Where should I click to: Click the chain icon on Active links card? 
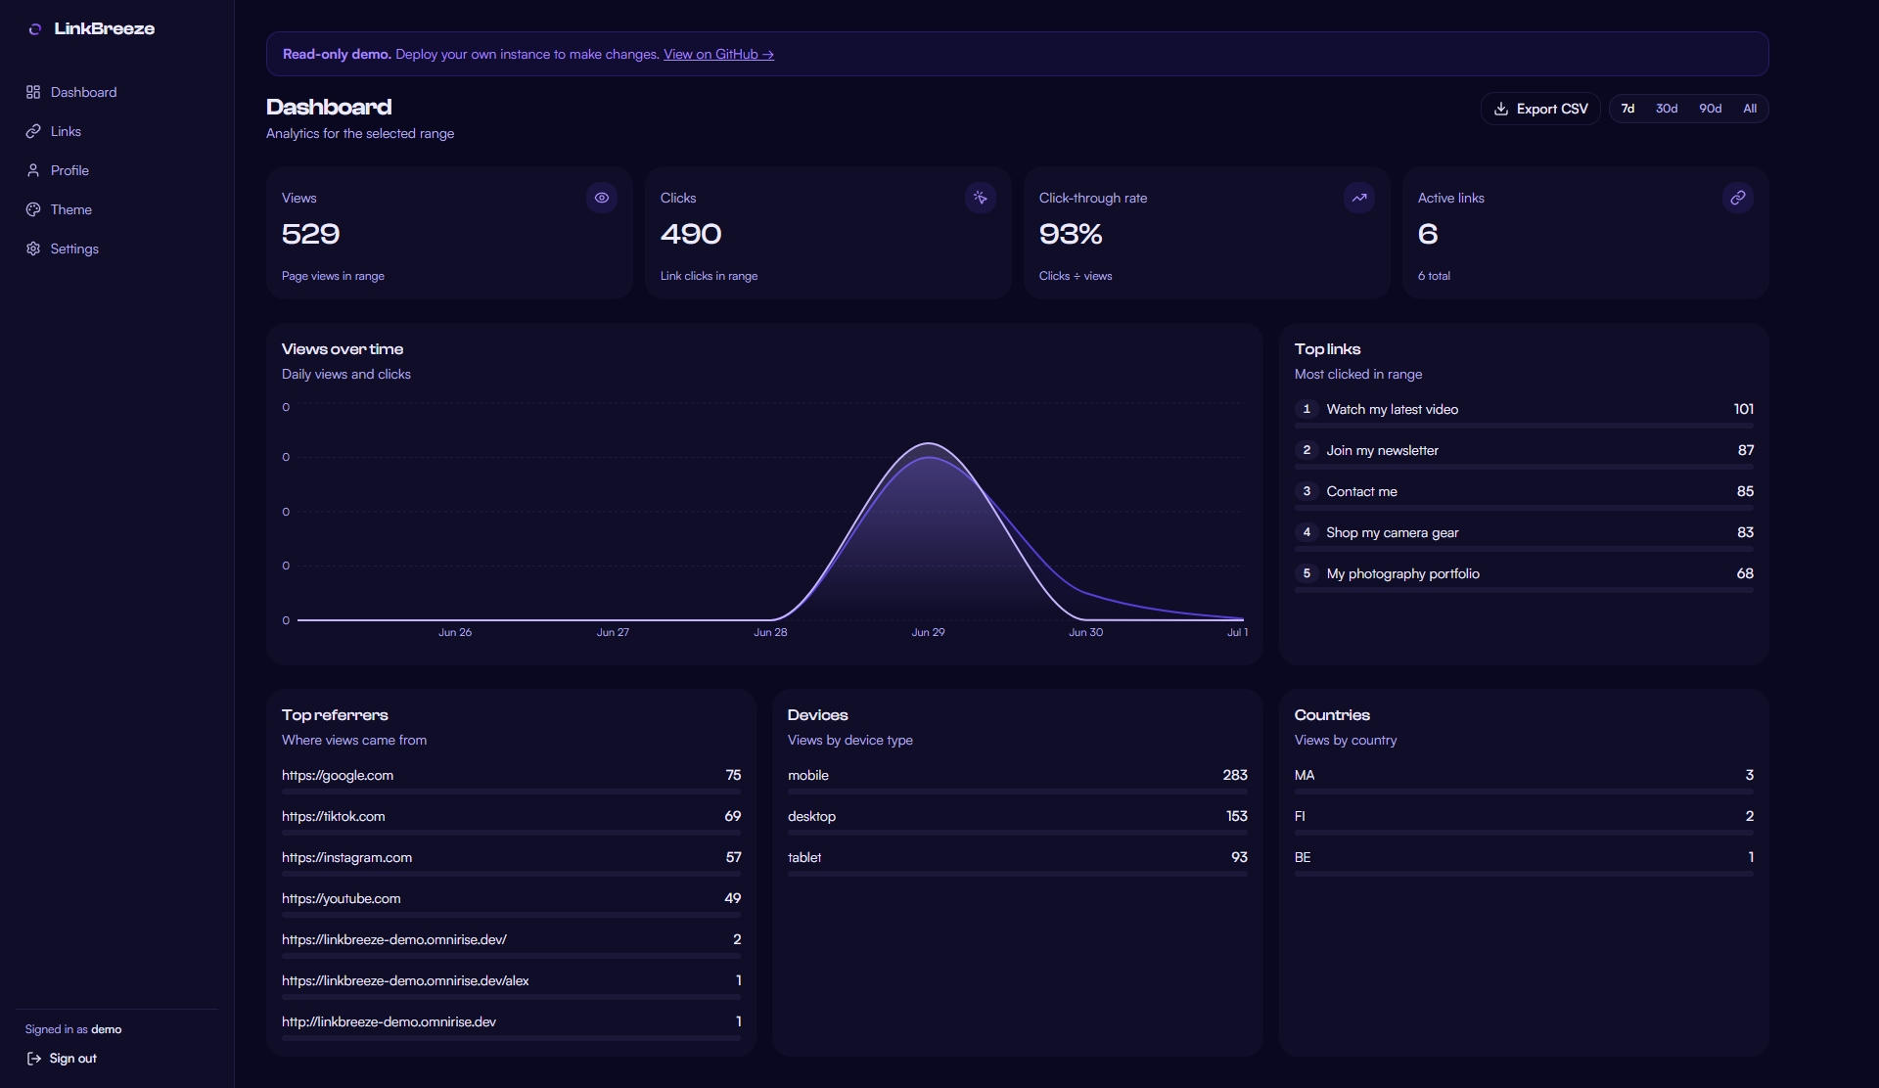(1738, 198)
